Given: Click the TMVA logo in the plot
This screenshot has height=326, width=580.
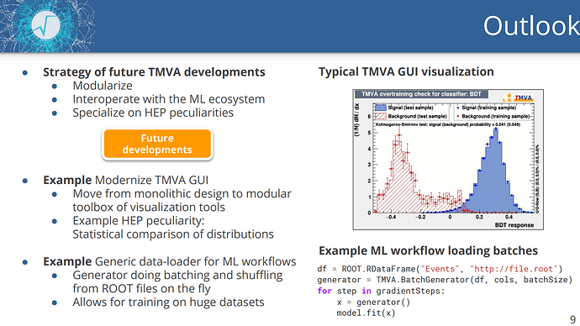Looking at the screenshot, I should pyautogui.click(x=518, y=97).
